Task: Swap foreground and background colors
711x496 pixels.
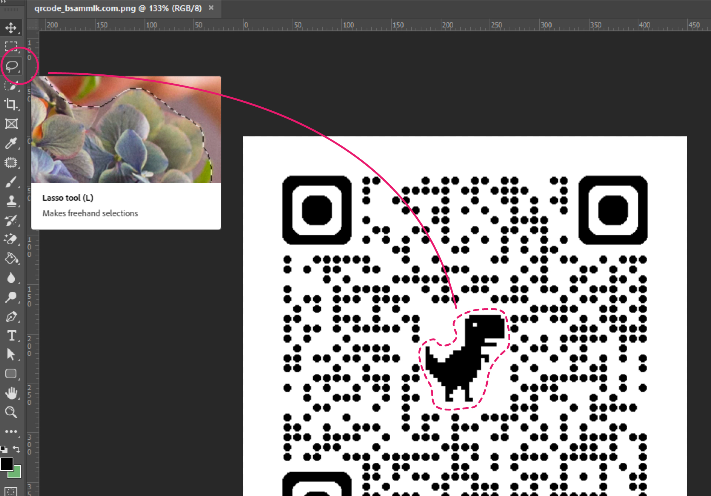Action: pos(16,449)
